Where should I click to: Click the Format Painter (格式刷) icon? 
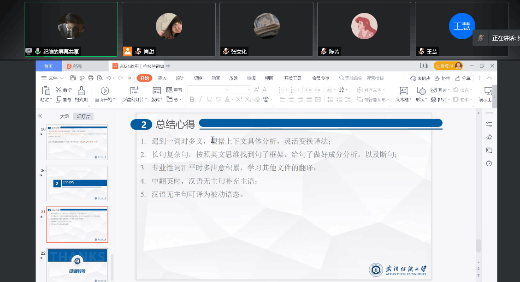pyautogui.click(x=81, y=91)
